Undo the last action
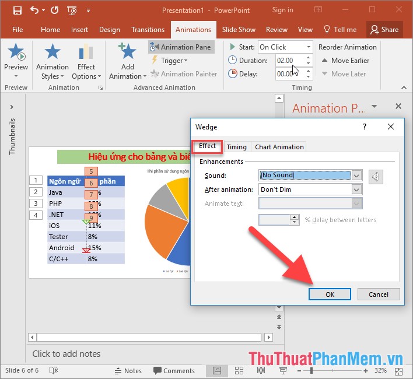The image size is (413, 379). tap(34, 10)
